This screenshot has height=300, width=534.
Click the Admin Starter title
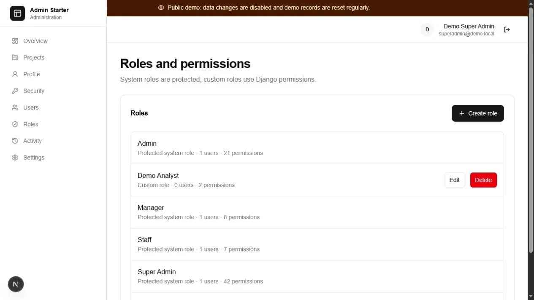pos(49,10)
